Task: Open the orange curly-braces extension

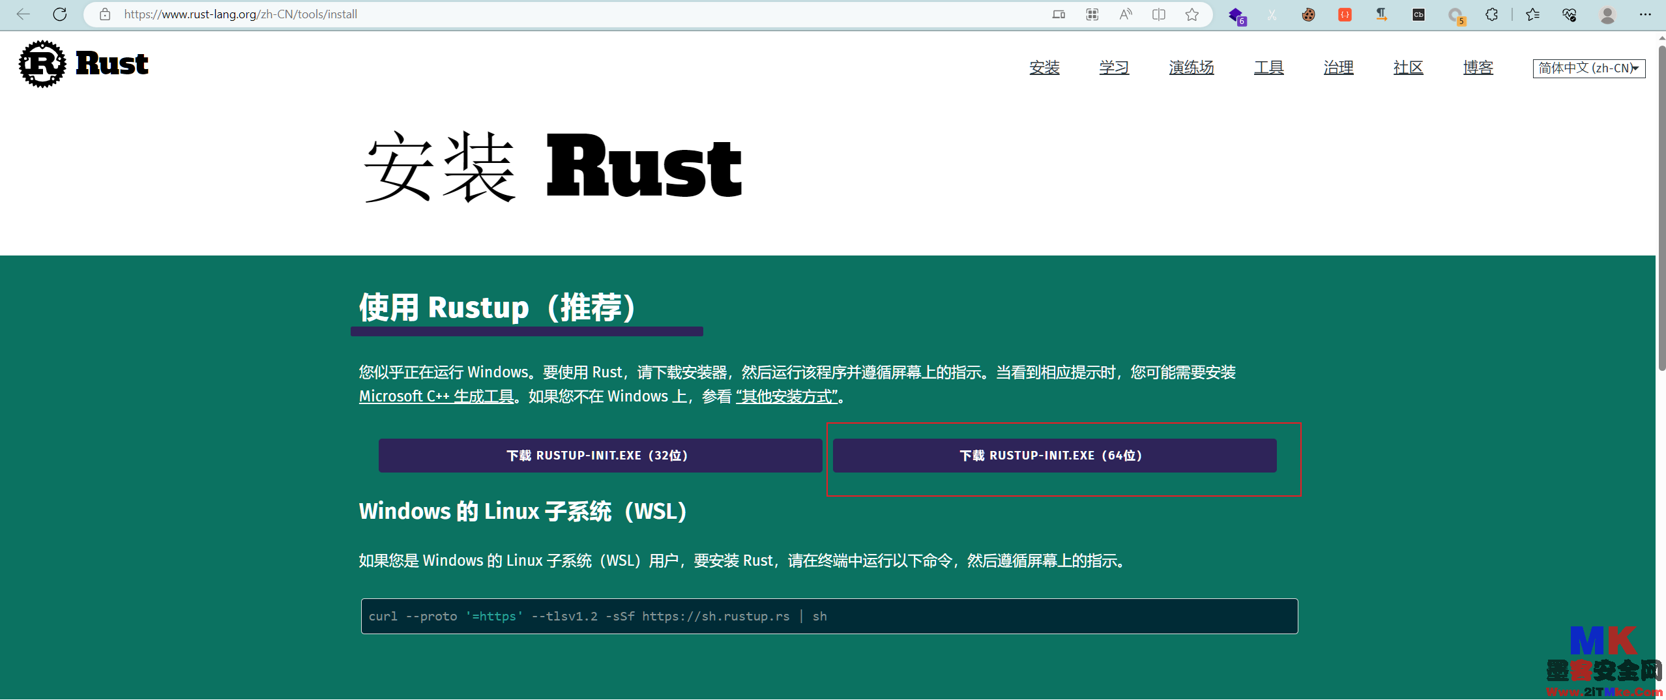Action: coord(1345,14)
